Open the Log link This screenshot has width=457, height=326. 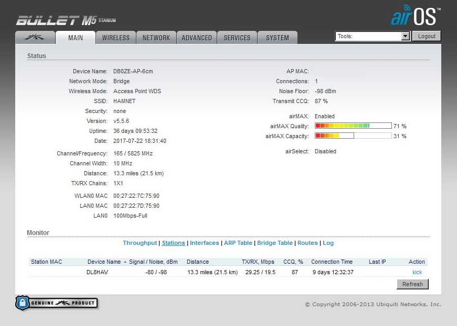pos(328,243)
